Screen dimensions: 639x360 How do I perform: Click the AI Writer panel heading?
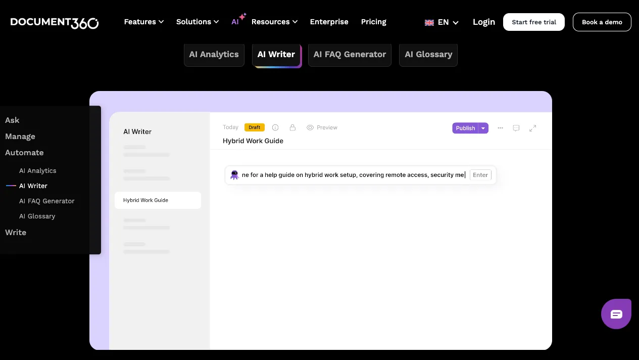137,131
